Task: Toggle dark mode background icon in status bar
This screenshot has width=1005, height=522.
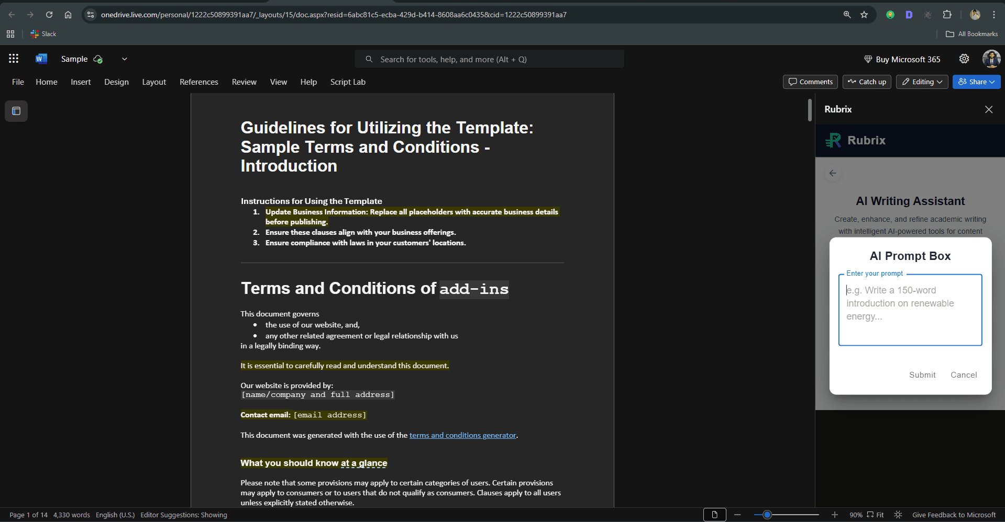Action: [x=898, y=515]
